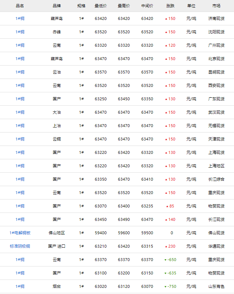234x294 pixels.
Task: Select the 59400 lowest price cell
Action: (x=101, y=233)
